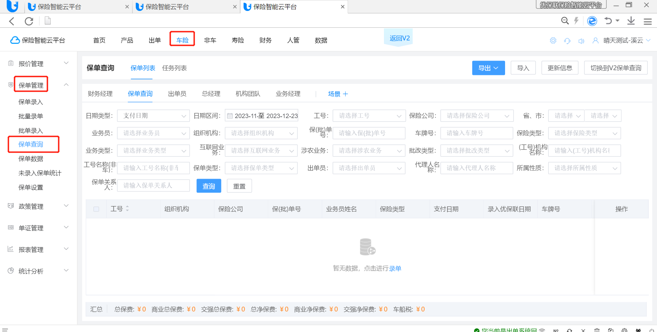
Task: Switch to the 机构团队 scene tab
Action: tap(248, 94)
